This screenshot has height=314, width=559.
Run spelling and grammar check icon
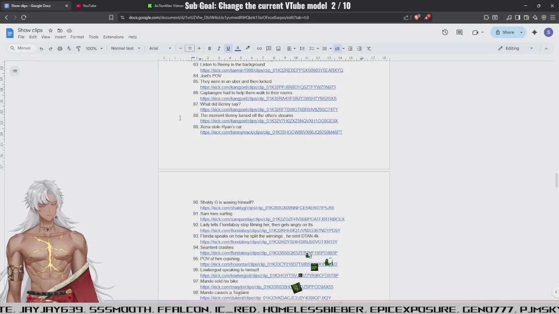pyautogui.click(x=69, y=48)
